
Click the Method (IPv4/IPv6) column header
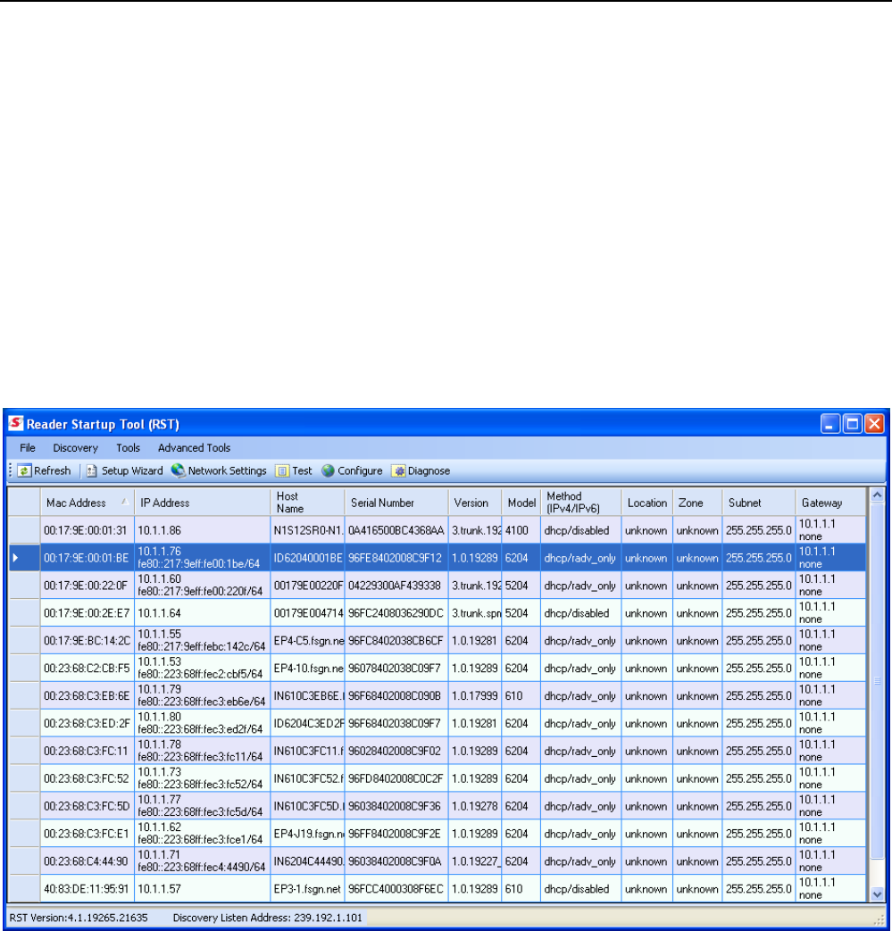(581, 503)
